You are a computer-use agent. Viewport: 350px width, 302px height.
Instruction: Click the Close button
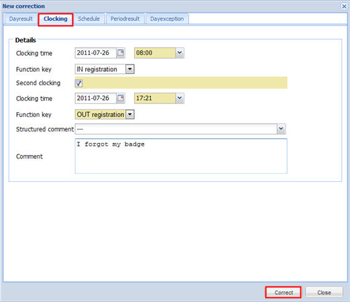324,293
